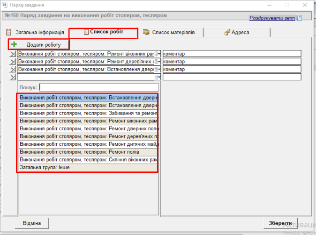
Task: Click the comment field of the first row
Action: pos(231,54)
